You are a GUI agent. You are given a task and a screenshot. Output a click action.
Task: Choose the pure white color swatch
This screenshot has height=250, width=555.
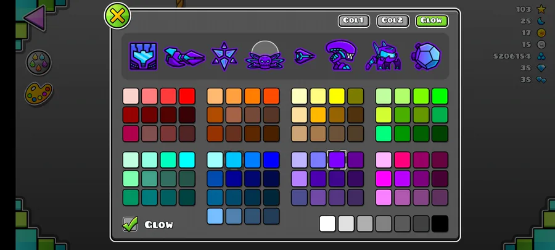point(327,223)
